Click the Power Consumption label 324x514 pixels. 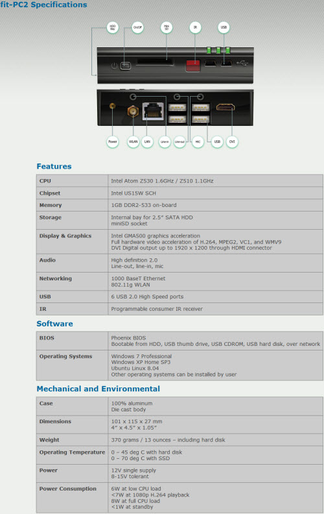pos(68,489)
